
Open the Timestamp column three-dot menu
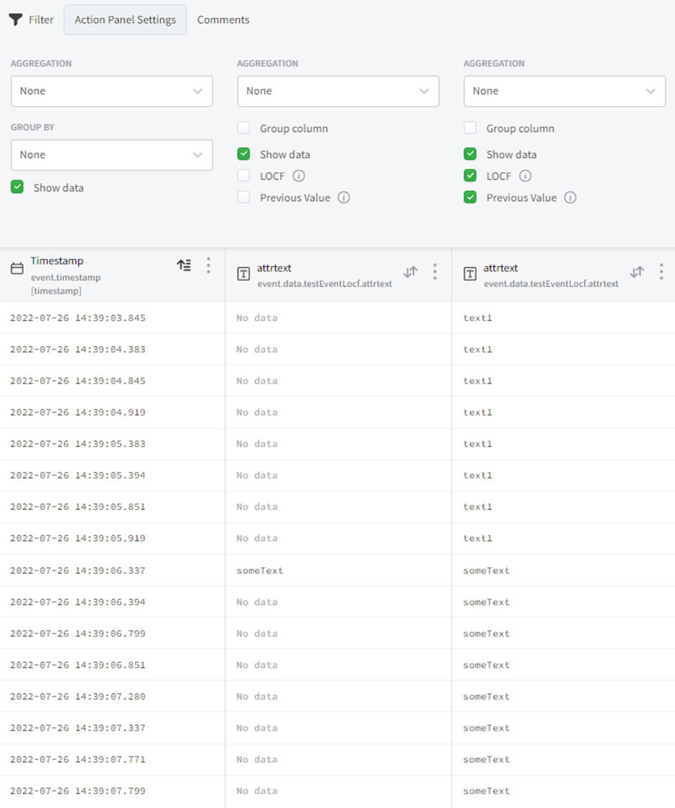[x=208, y=266]
